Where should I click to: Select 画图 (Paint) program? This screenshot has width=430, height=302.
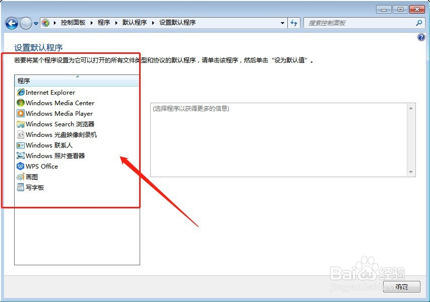(31, 177)
